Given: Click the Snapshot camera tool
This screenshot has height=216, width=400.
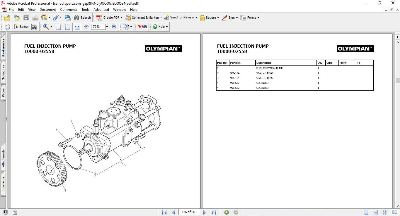Looking at the screenshot, I should 34,27.
